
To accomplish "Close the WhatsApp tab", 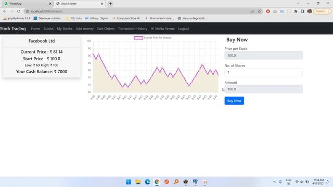I will pos(50,4).
